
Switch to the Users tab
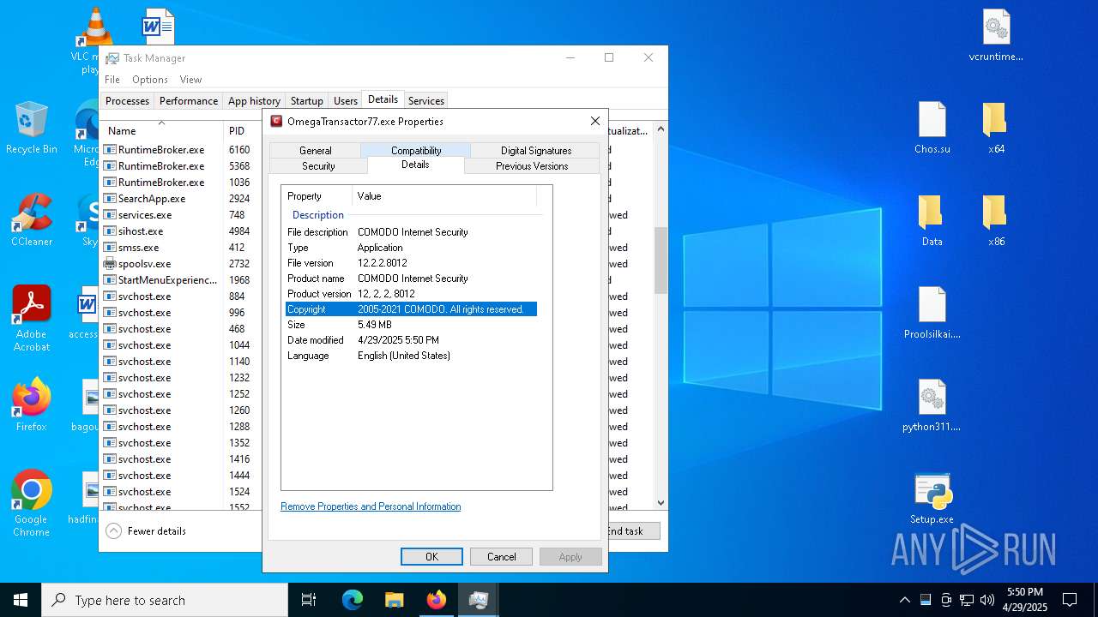coord(346,101)
